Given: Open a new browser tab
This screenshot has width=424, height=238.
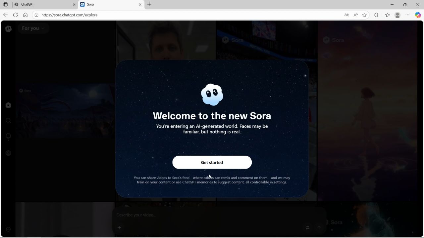Looking at the screenshot, I should (x=149, y=5).
